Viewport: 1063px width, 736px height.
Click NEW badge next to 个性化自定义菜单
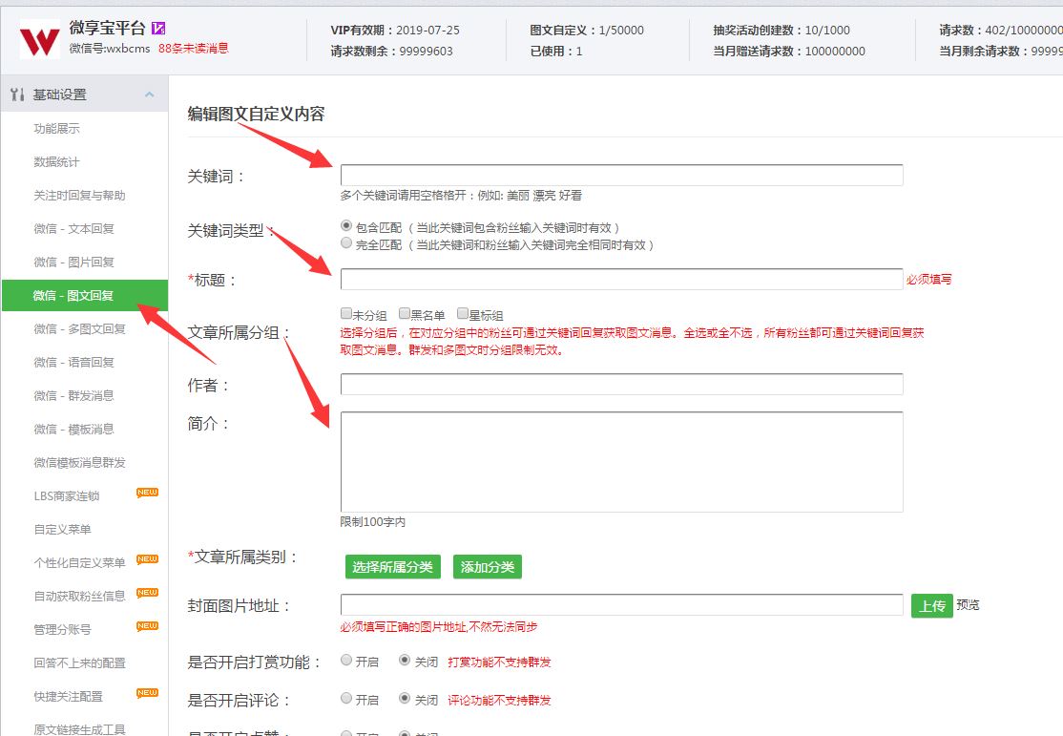tap(147, 559)
